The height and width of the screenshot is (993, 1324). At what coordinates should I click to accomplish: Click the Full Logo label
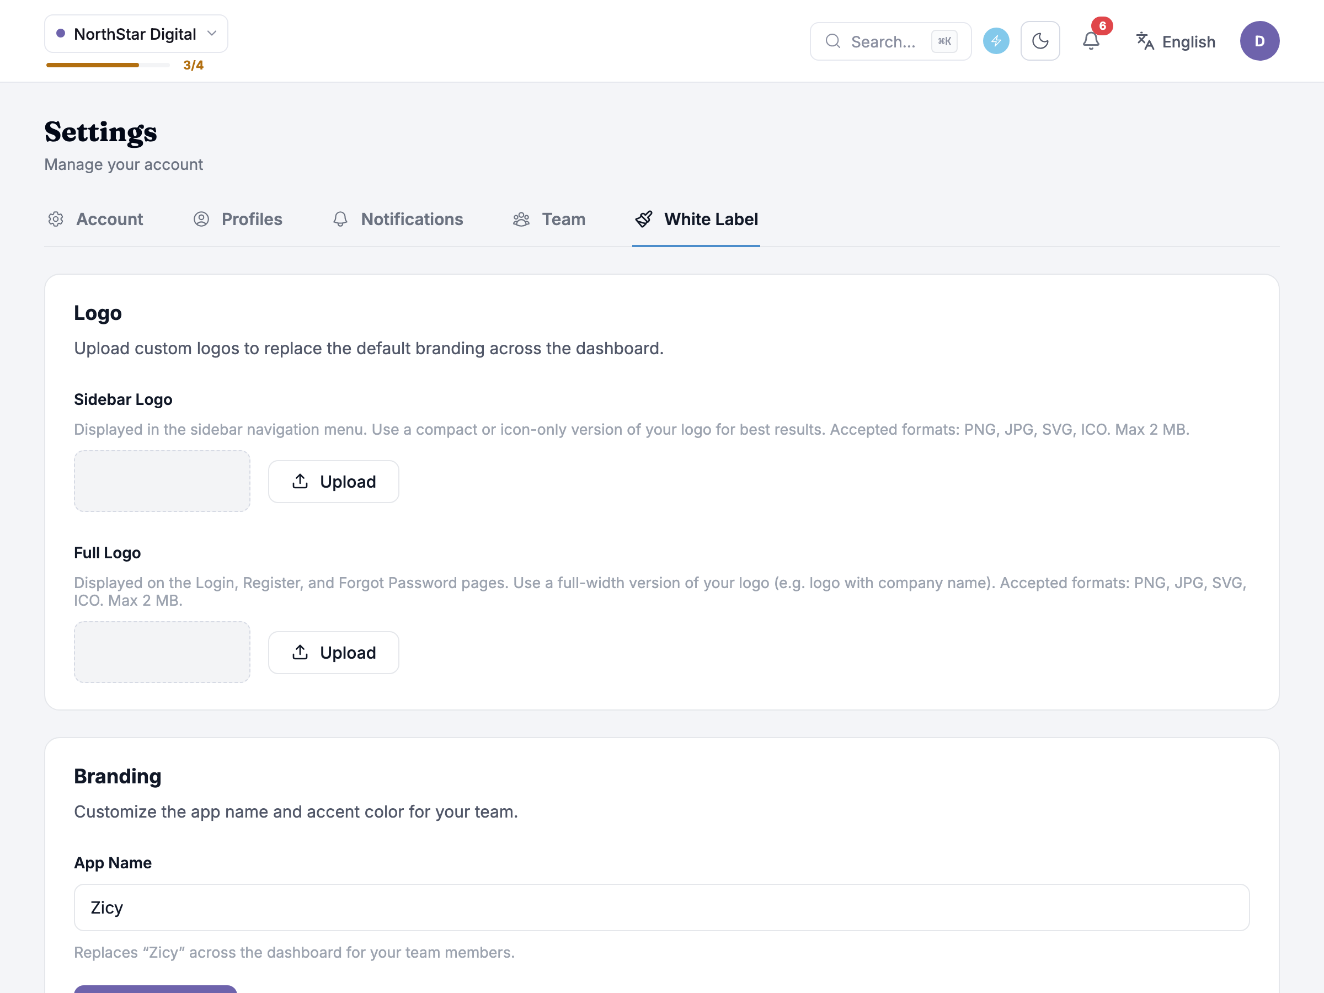click(x=108, y=553)
